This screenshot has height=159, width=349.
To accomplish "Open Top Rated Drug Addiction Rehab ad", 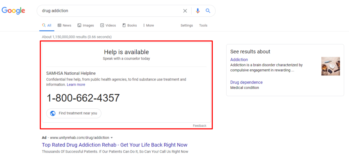I will tap(115, 145).
